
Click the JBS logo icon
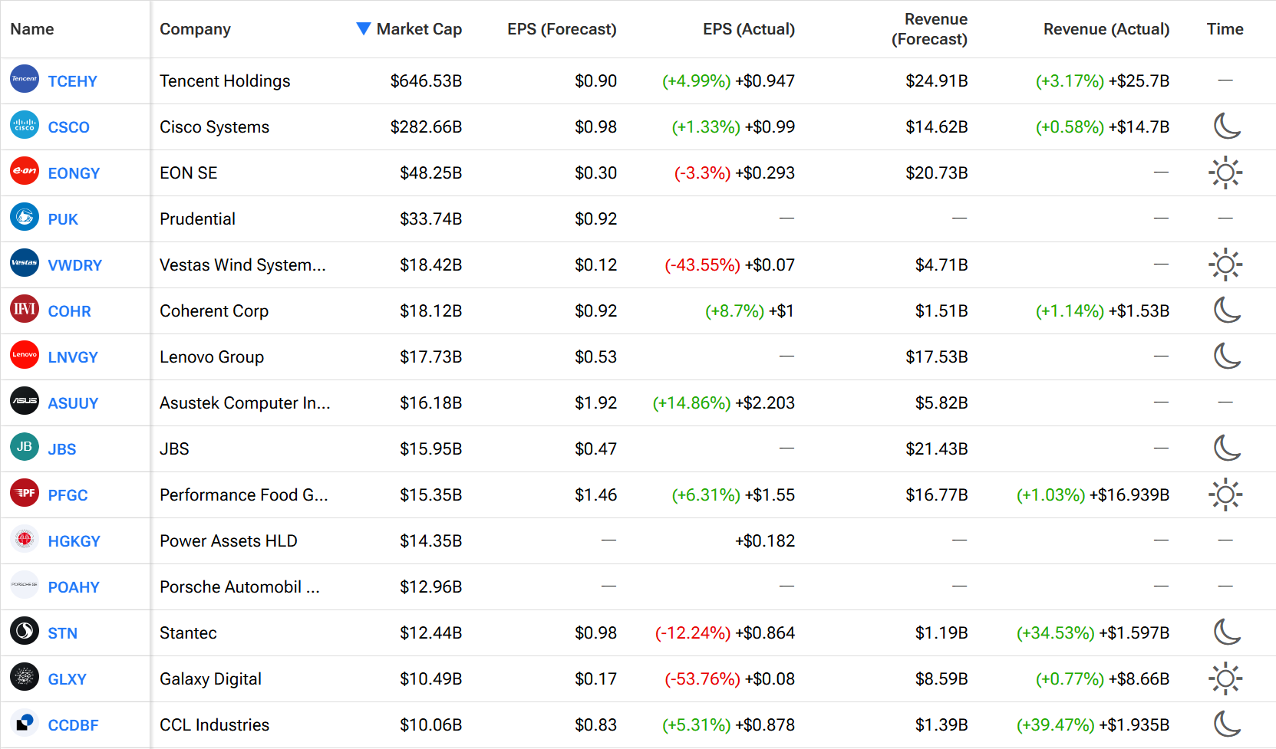pos(25,447)
